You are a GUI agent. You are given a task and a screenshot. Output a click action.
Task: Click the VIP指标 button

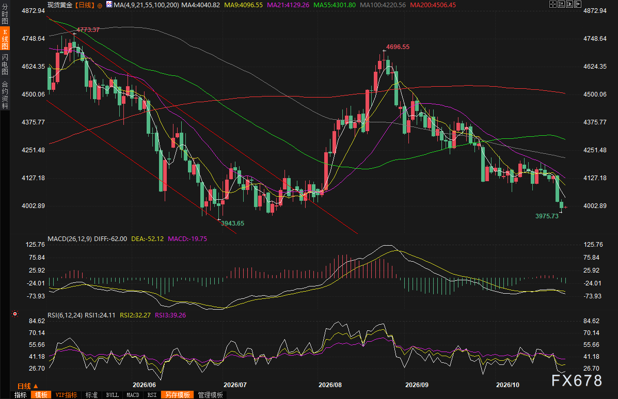pyautogui.click(x=66, y=395)
